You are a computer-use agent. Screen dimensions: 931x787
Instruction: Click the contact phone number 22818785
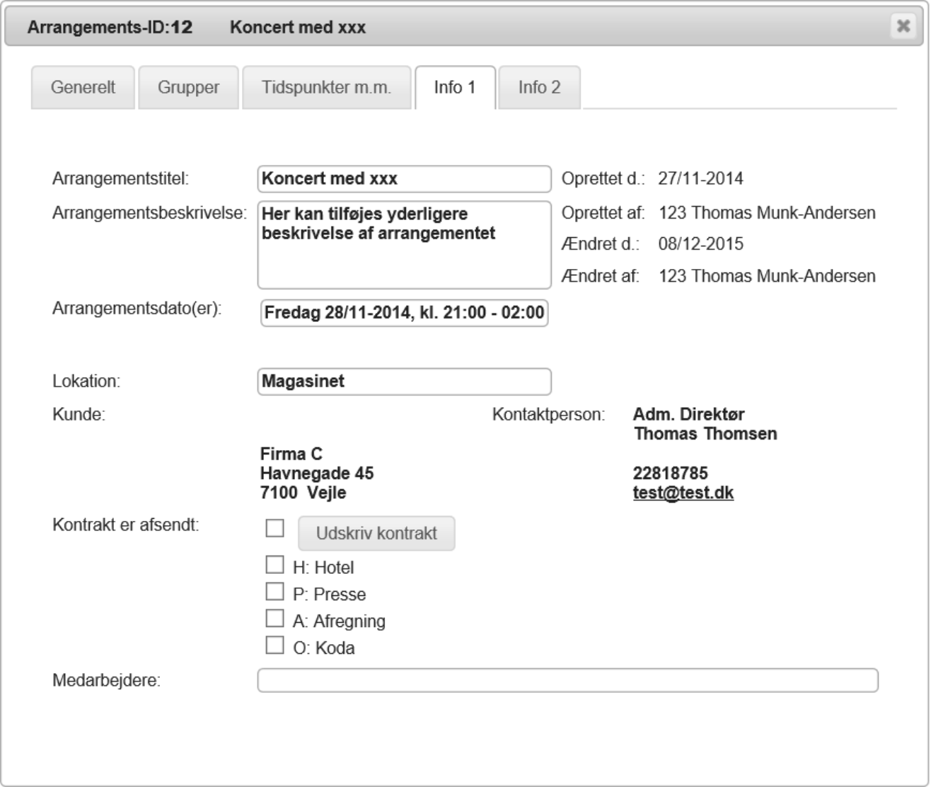coord(671,473)
